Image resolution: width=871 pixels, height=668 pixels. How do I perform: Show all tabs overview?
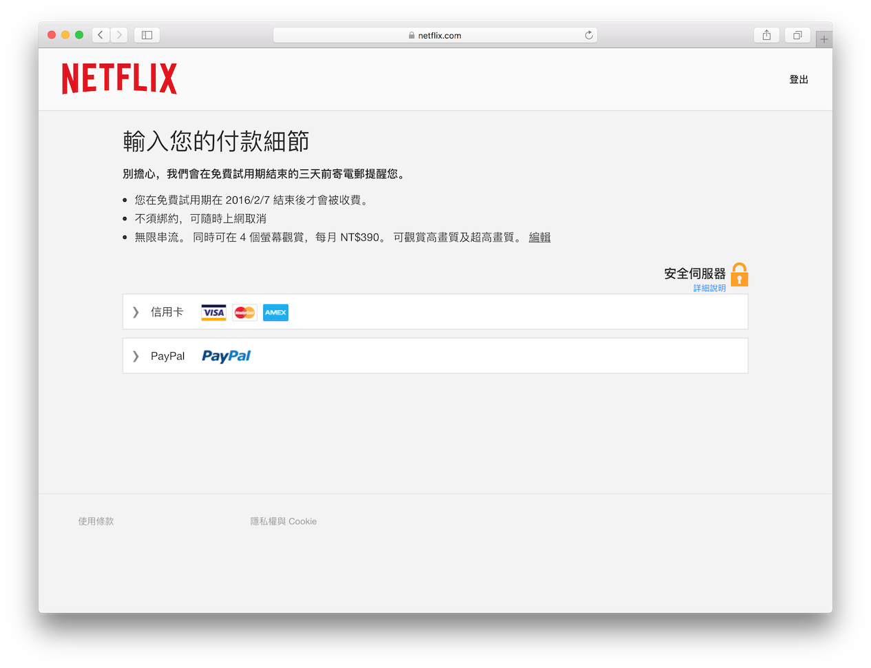click(x=797, y=35)
